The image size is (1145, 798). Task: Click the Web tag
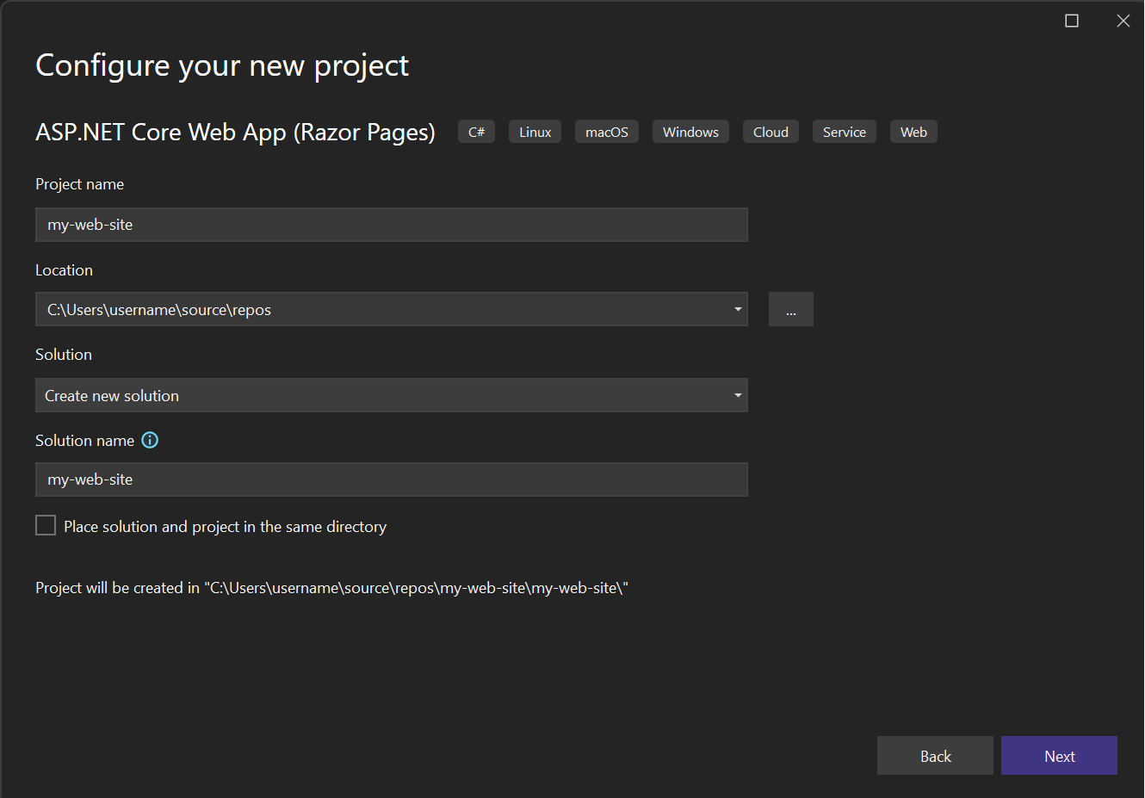pyautogui.click(x=913, y=132)
